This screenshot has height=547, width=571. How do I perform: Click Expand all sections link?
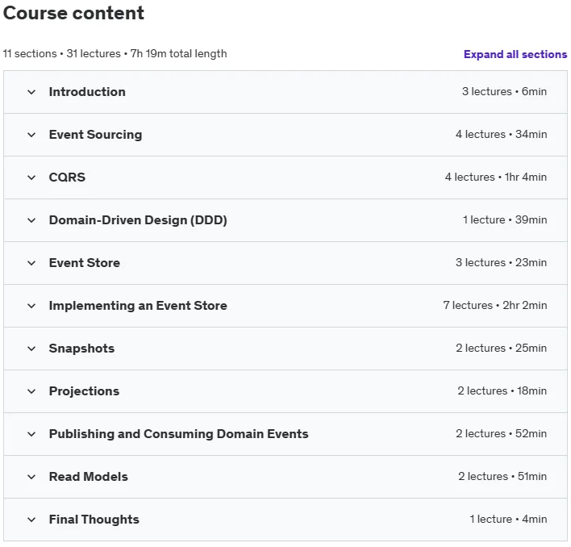[x=515, y=54]
